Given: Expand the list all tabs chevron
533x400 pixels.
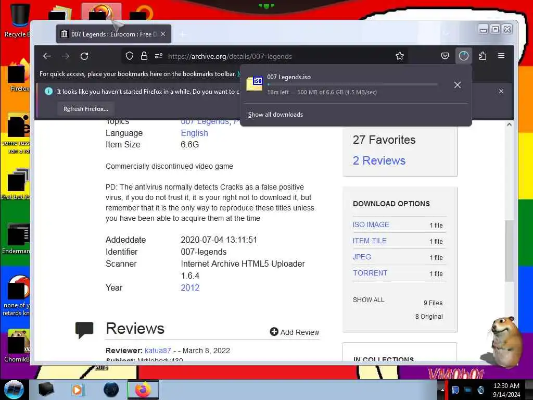Looking at the screenshot, I should coord(446,34).
